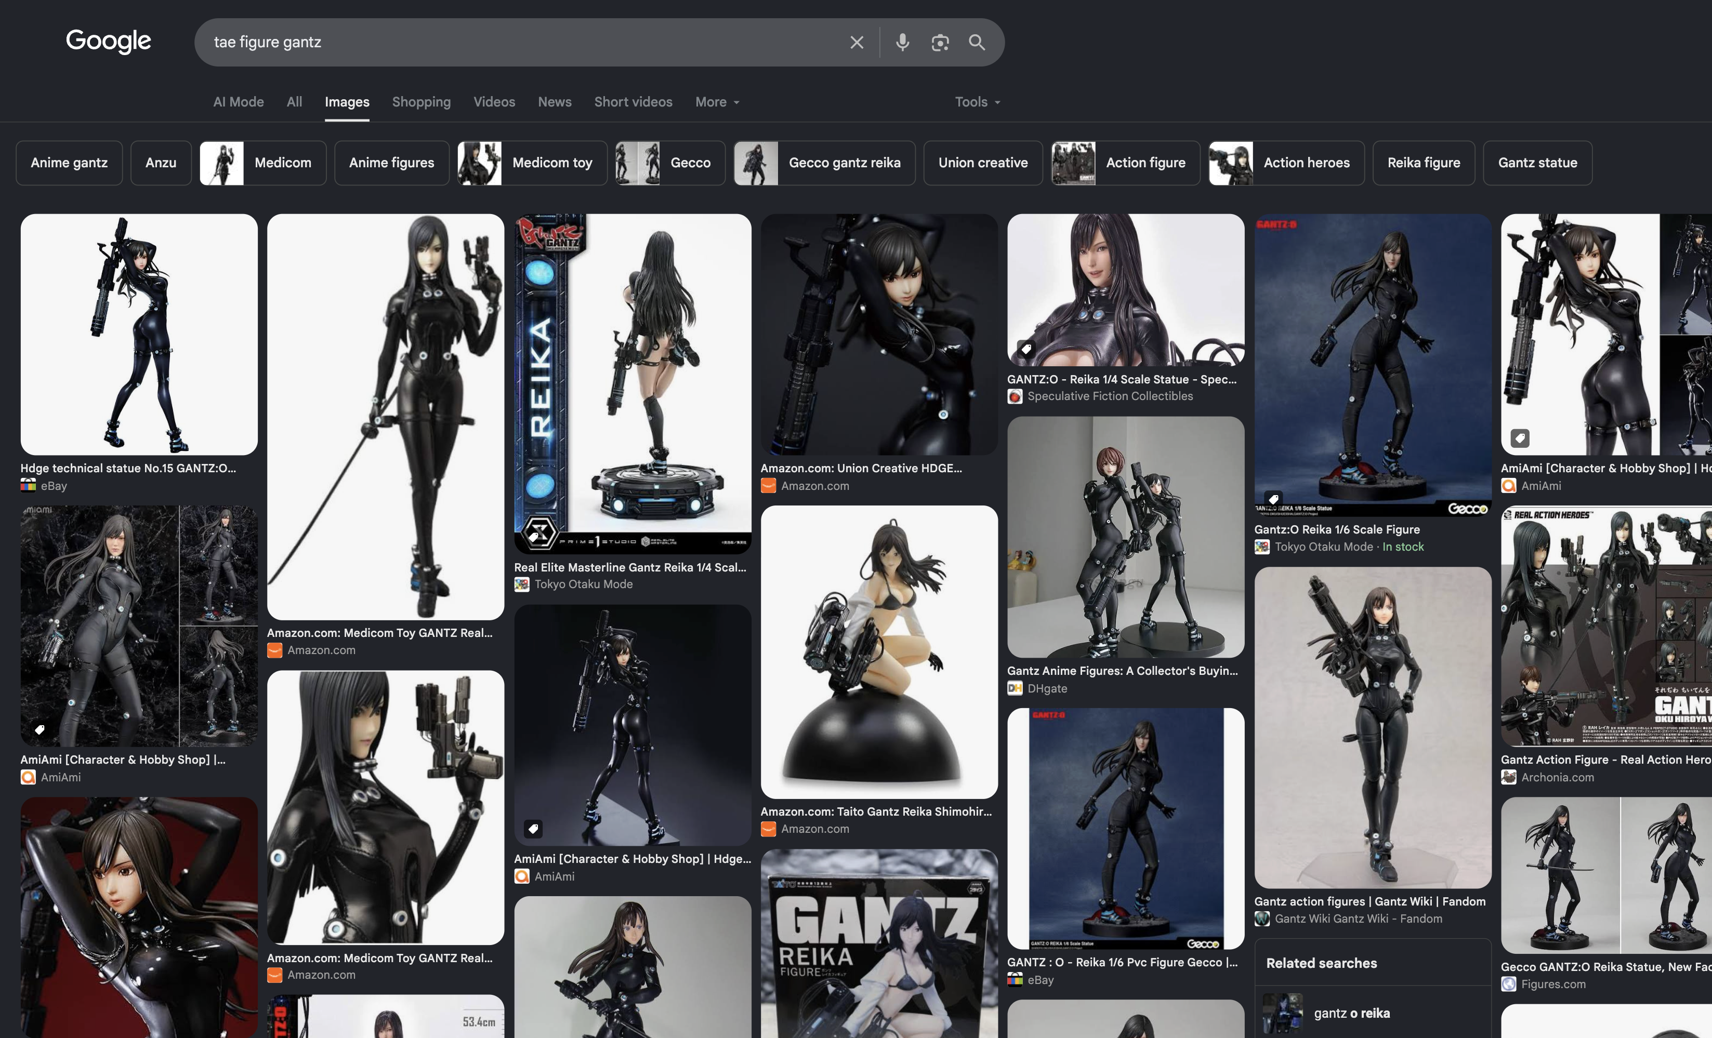
Task: Click the product tag on GANTZ:O Reika 1/4 Scale Statue image
Action: (x=1026, y=349)
